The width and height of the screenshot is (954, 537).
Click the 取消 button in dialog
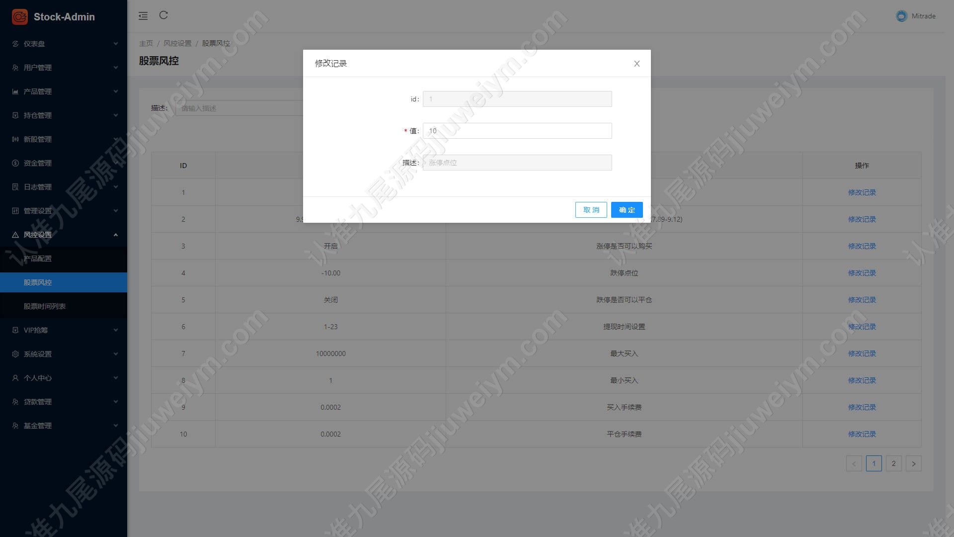[591, 210]
